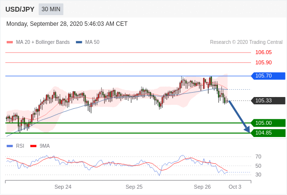
Task: Click the 30 MIN timeframe button
Action: coord(51,9)
